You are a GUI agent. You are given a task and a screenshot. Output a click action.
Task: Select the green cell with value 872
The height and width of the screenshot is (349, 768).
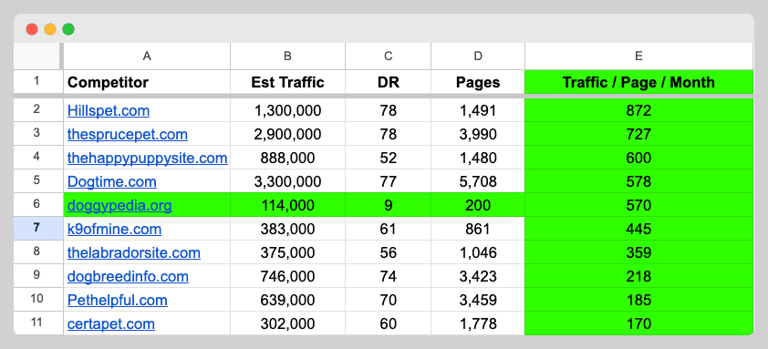[x=638, y=110]
